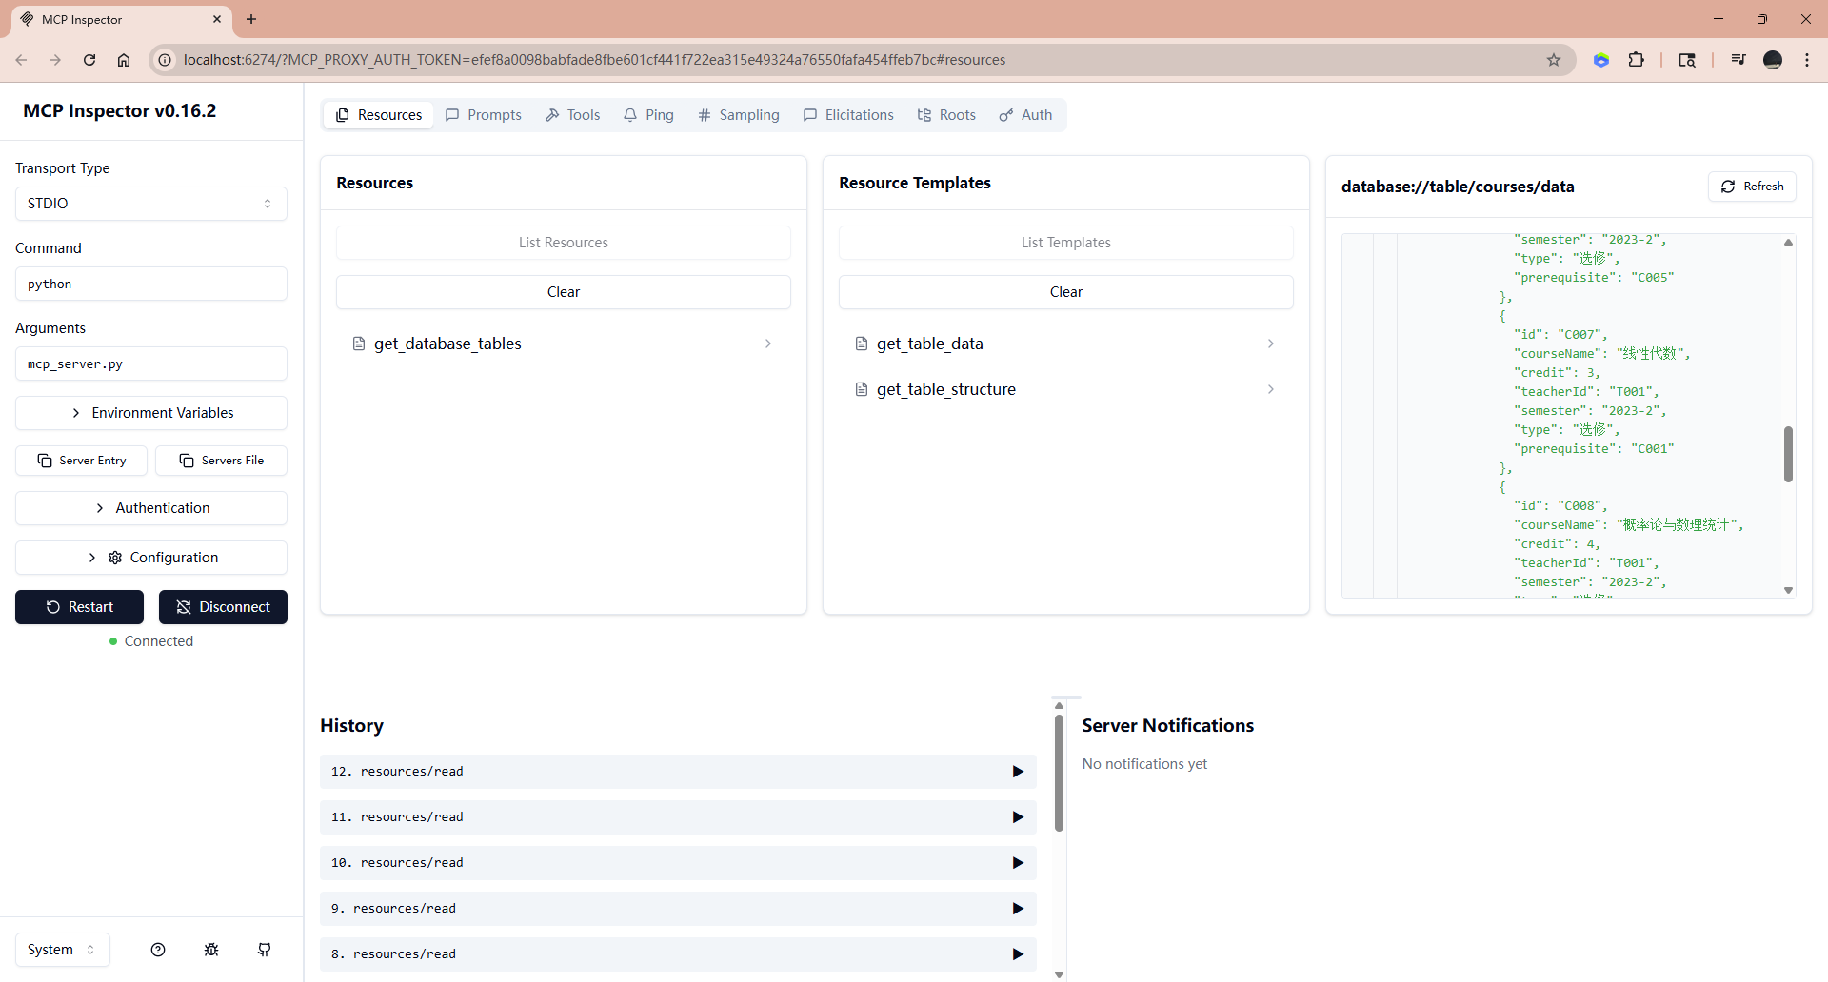Click the JSON panel scroll down arrow
The width and height of the screenshot is (1828, 982).
[x=1788, y=590]
